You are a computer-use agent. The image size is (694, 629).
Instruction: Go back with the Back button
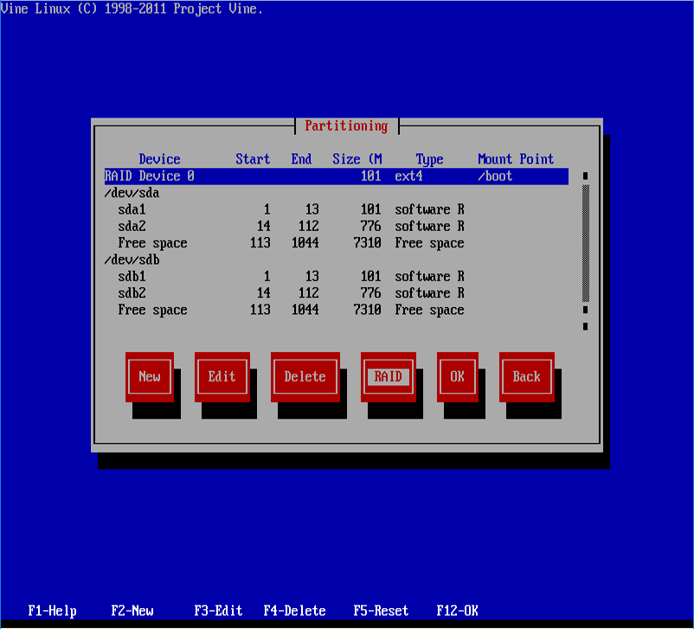(x=527, y=376)
